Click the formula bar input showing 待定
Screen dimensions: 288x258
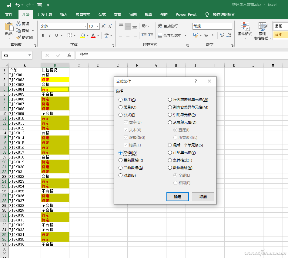pos(182,55)
